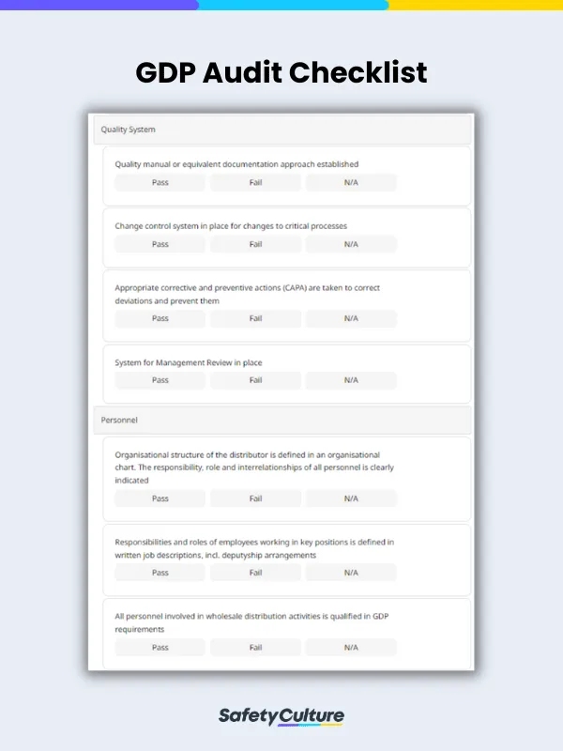Screen dimensions: 563x751
Task: Select N/A for GDP personnel qualification item
Action: [x=350, y=647]
